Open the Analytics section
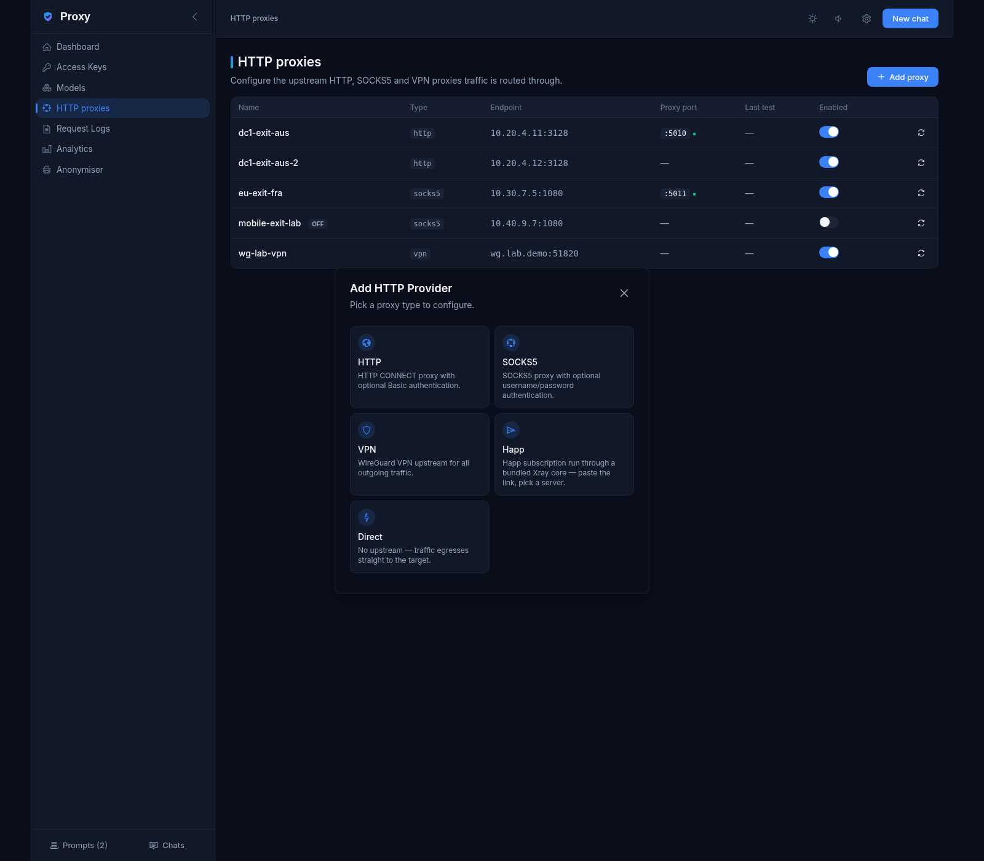The width and height of the screenshot is (984, 861). (123, 149)
